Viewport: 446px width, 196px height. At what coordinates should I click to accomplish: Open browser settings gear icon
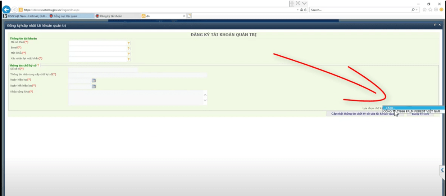click(436, 10)
